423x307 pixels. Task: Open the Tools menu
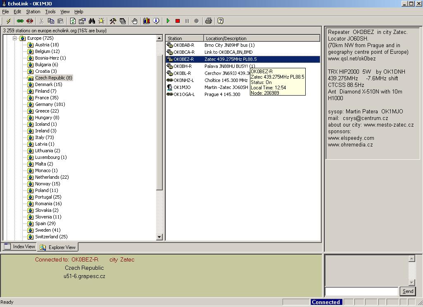[50, 12]
